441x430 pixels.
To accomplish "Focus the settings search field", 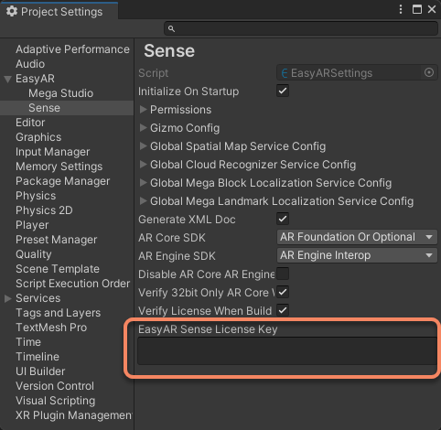I will 301,28.
